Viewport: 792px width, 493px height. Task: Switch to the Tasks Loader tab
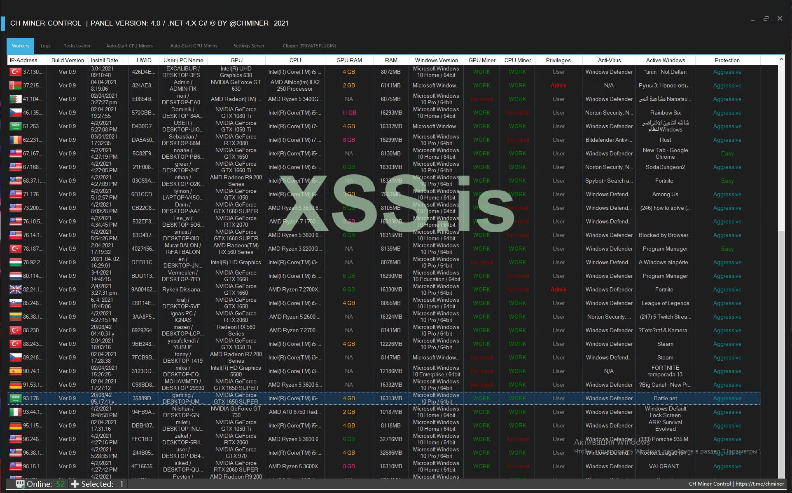click(77, 46)
